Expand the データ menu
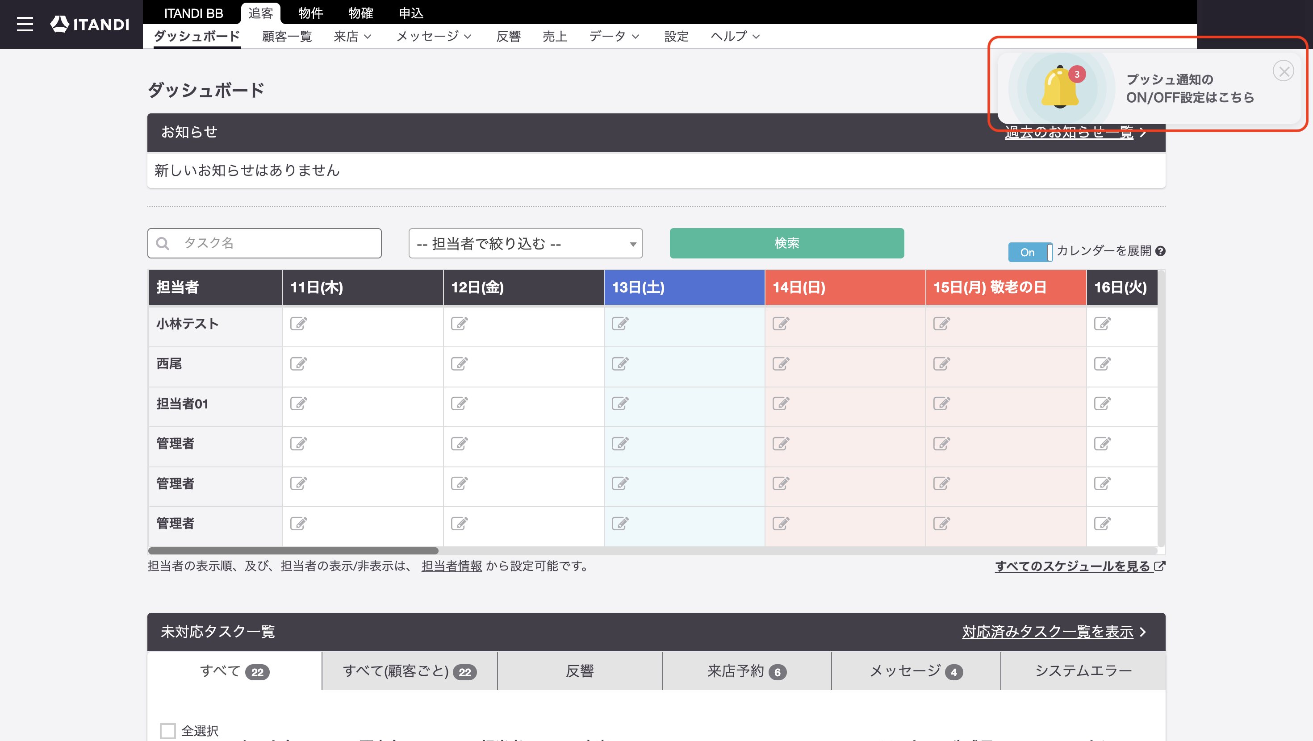 615,36
